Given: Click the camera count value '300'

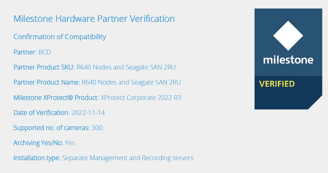Looking at the screenshot, I should coord(97,128).
